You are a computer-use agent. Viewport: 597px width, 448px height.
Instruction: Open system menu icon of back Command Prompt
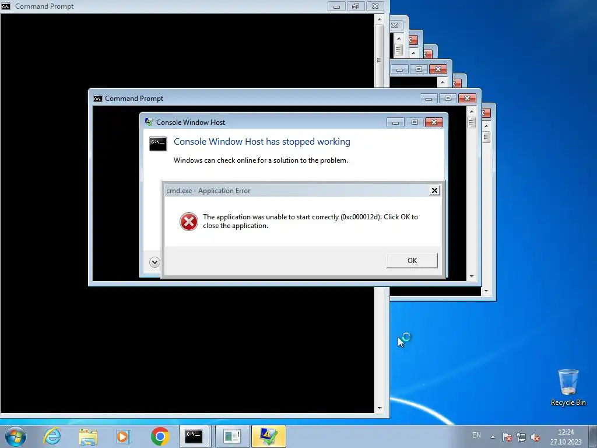6,6
